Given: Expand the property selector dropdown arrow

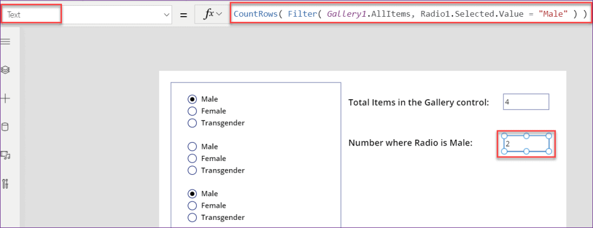Looking at the screenshot, I should [166, 15].
